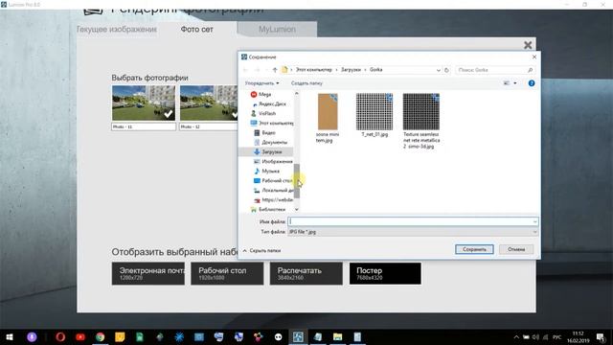Choose the Электронная почта 1280x720 output
The image size is (613, 345).
[x=148, y=273]
